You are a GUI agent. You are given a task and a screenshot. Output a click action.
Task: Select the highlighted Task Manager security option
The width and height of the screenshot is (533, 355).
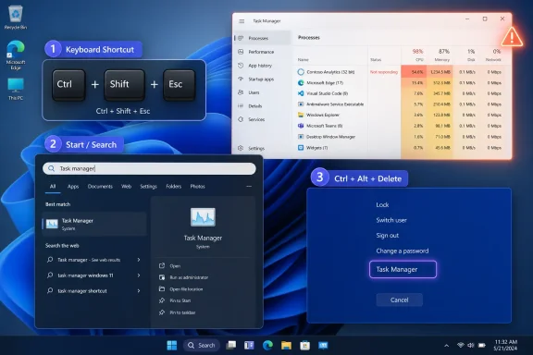point(403,269)
